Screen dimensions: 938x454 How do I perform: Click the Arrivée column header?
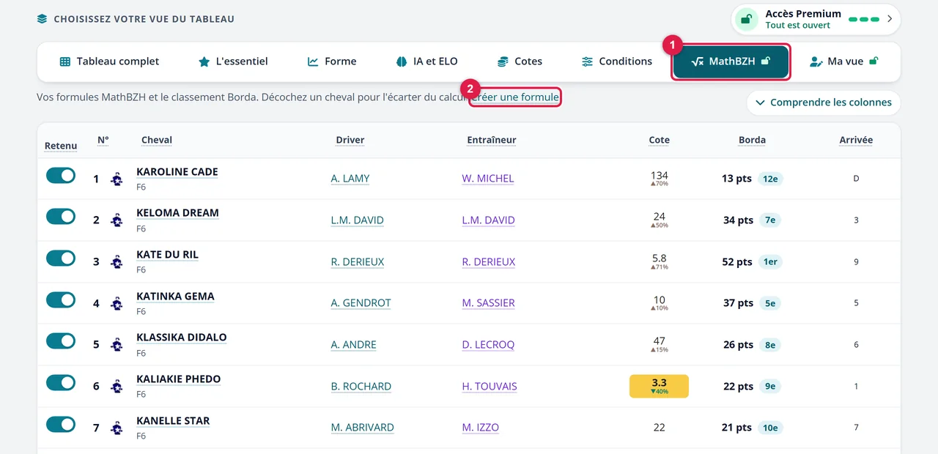[x=856, y=140]
